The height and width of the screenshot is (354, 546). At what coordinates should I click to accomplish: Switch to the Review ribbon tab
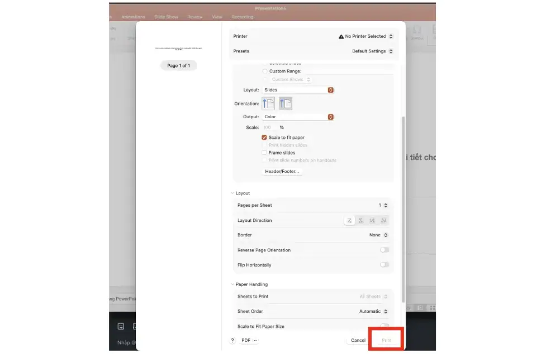pos(195,17)
